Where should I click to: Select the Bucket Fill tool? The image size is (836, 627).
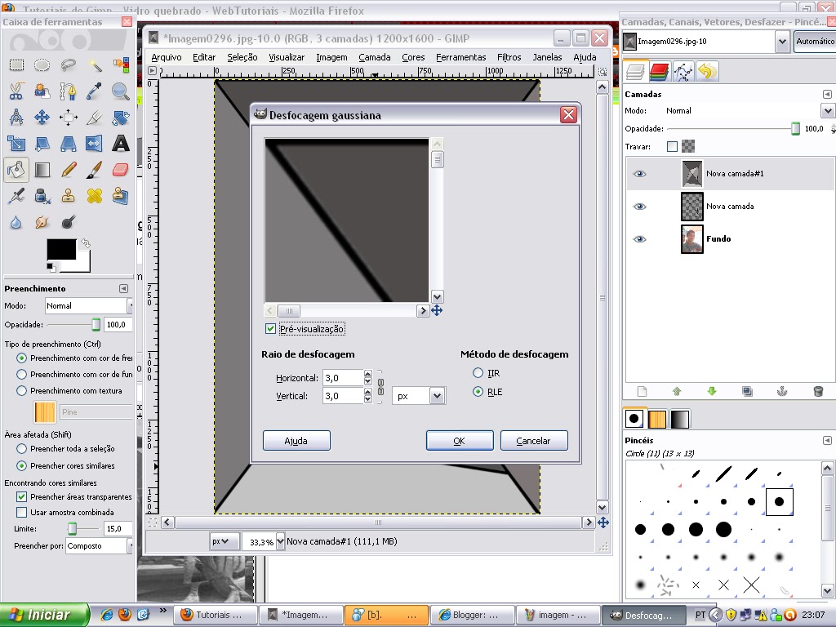pos(16,170)
